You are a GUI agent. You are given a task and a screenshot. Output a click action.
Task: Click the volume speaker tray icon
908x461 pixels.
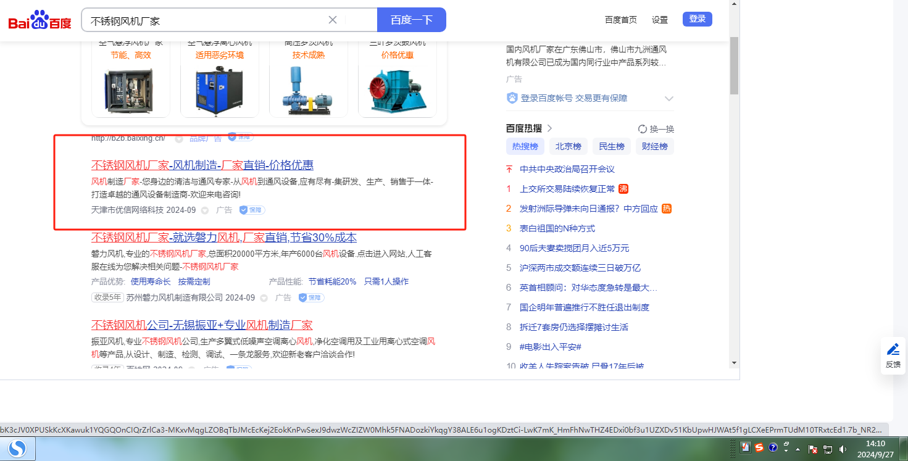click(x=841, y=449)
